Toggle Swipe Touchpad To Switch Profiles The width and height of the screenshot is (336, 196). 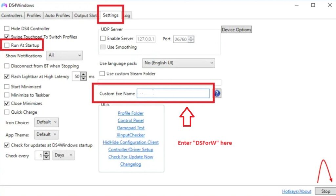pos(7,37)
